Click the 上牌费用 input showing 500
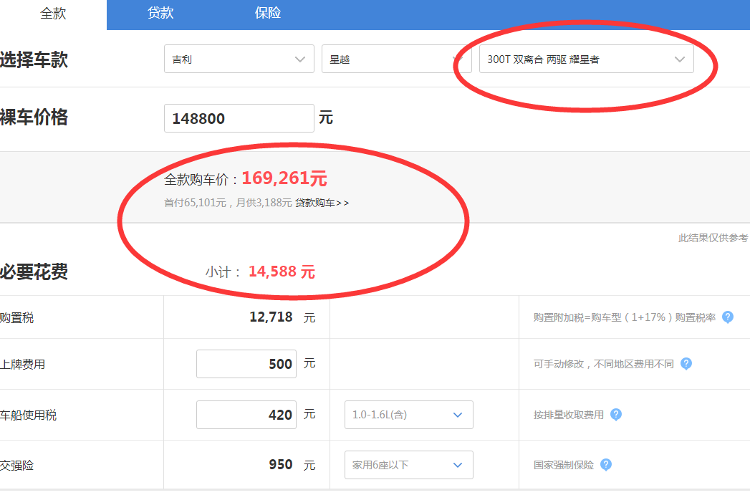The width and height of the screenshot is (750, 495). (x=246, y=364)
